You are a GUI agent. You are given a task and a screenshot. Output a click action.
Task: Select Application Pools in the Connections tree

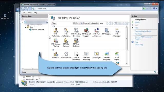36,25
